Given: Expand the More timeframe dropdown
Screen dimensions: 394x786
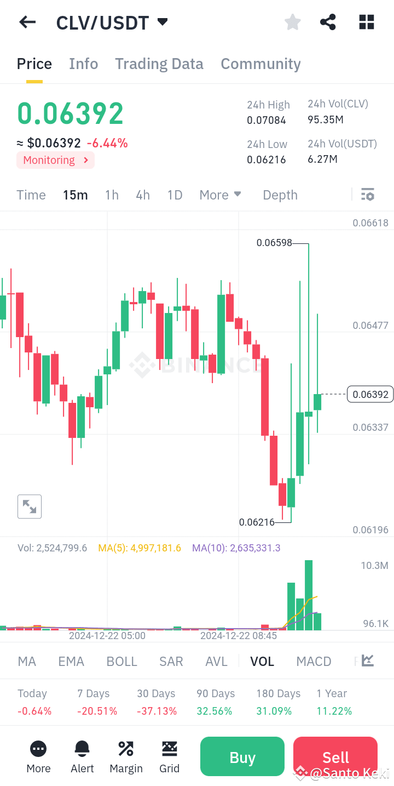Looking at the screenshot, I should coord(220,195).
